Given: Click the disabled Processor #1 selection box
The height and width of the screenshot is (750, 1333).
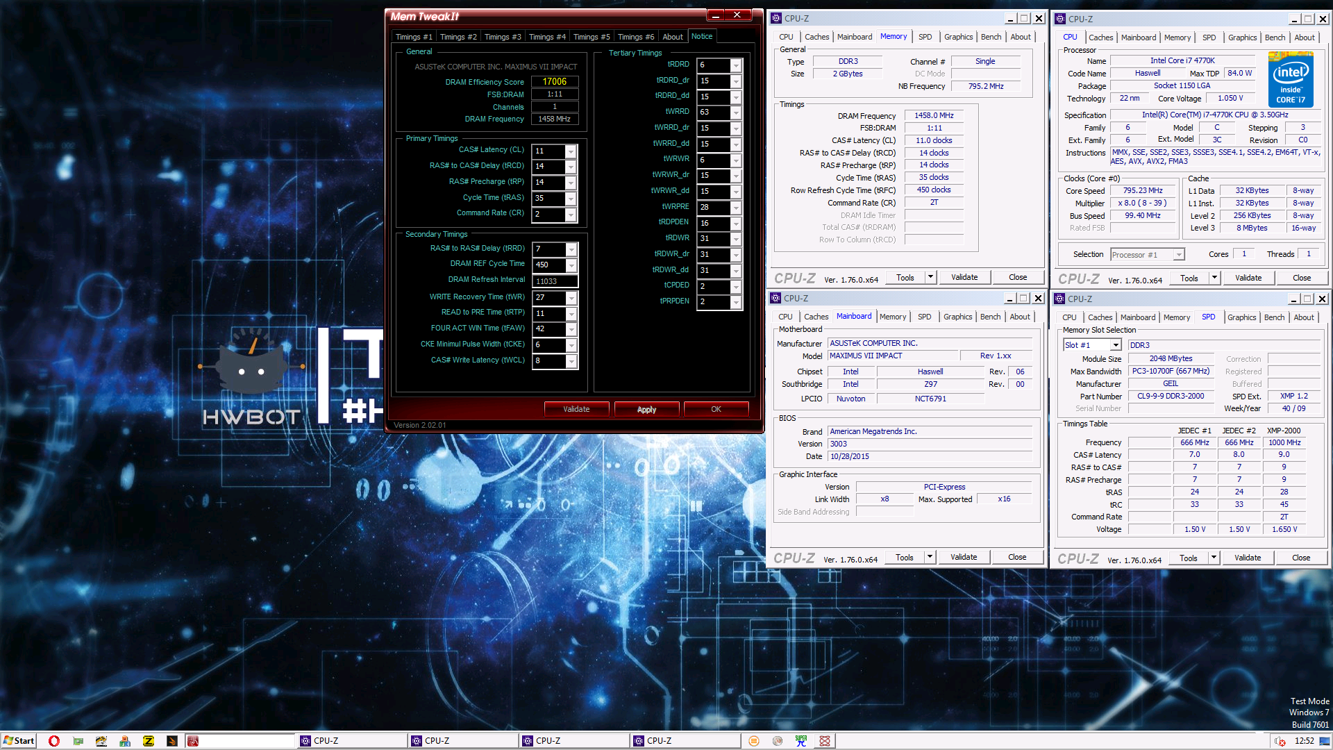Looking at the screenshot, I should point(1147,255).
